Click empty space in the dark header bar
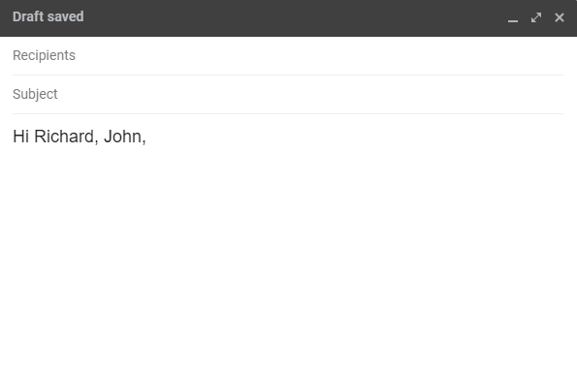 [x=295, y=17]
